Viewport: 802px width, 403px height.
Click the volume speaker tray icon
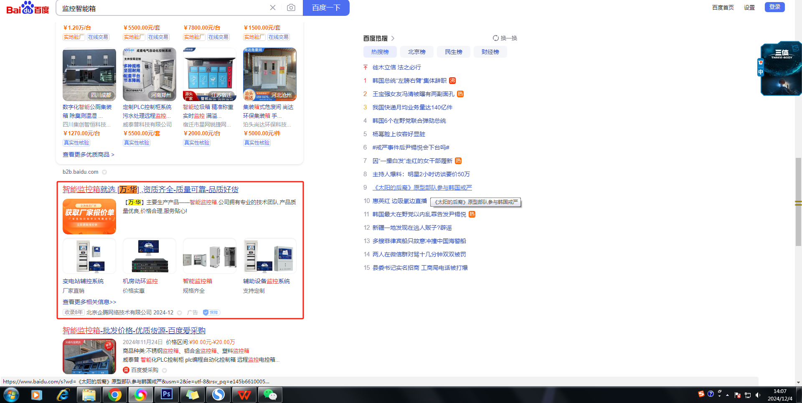tap(758, 395)
